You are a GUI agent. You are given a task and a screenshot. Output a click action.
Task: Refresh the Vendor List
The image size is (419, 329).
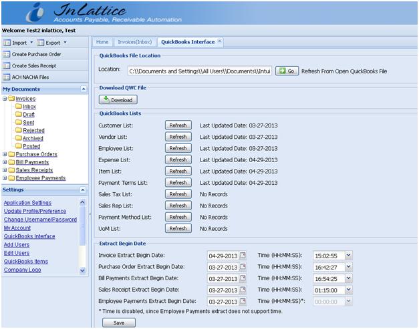click(x=177, y=137)
